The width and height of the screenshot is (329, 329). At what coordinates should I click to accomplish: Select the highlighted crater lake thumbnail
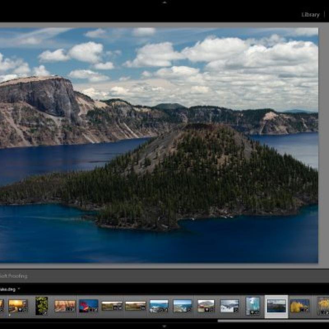click(276, 306)
